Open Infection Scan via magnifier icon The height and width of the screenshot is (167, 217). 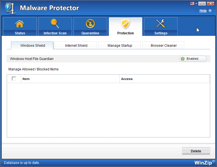tap(55, 24)
